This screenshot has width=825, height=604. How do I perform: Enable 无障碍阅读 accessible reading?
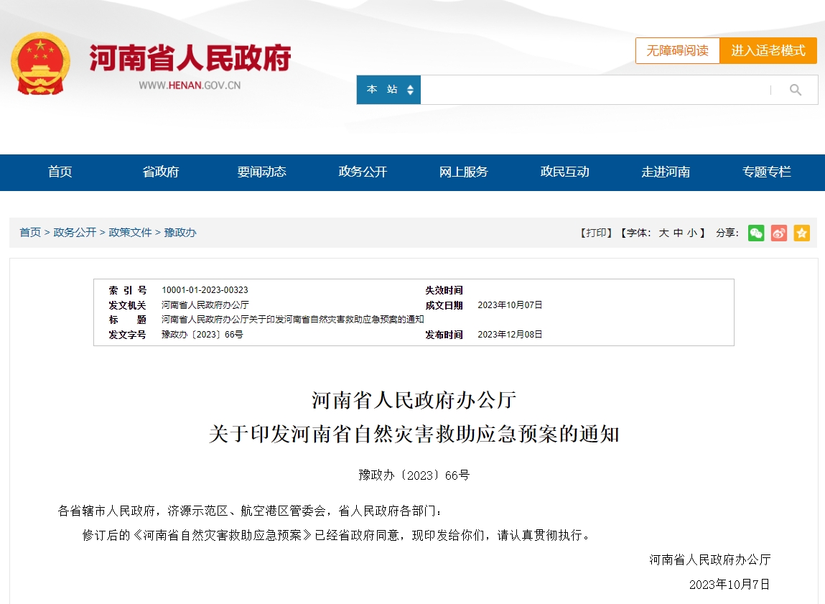[677, 51]
